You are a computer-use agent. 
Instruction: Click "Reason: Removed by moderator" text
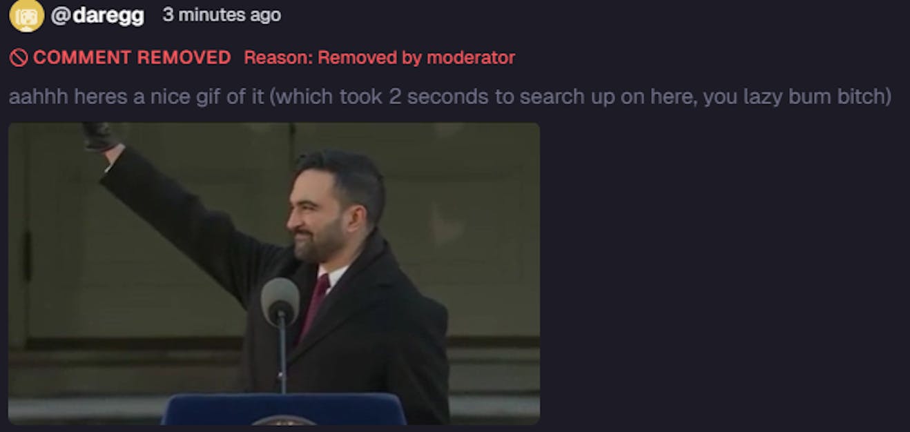pyautogui.click(x=379, y=58)
